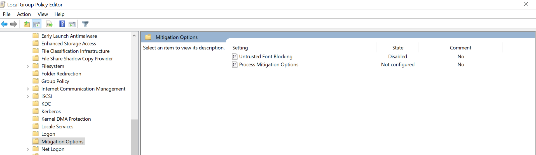This screenshot has width=536, height=155.
Task: Toggle Show/Hide Console Tree button
Action: coord(37,24)
